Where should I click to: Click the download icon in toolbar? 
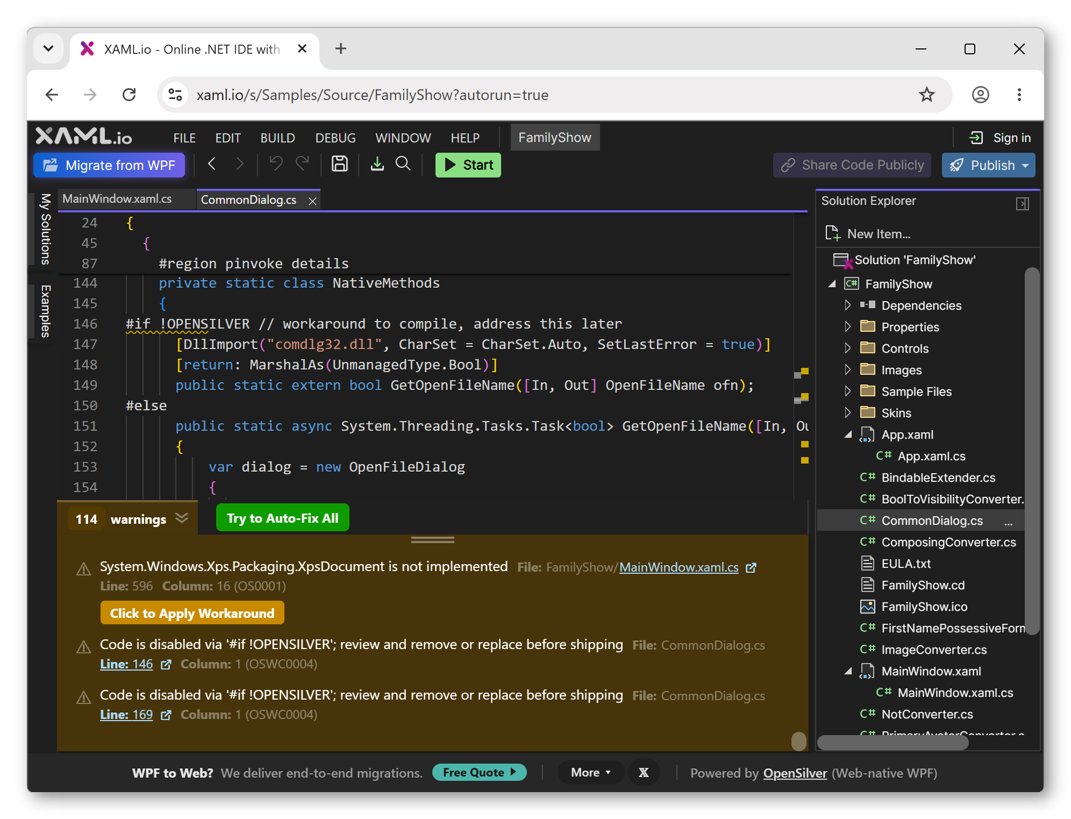[377, 164]
